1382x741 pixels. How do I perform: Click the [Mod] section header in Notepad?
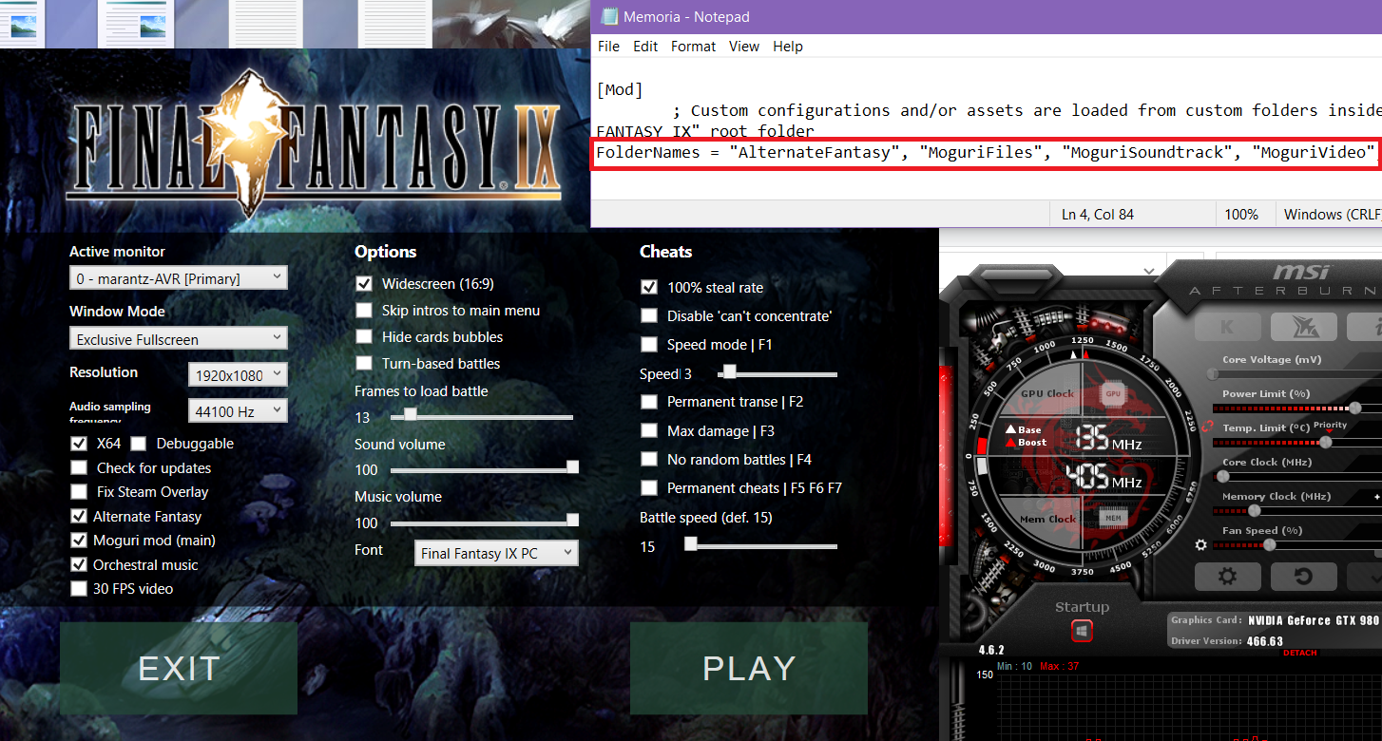620,90
